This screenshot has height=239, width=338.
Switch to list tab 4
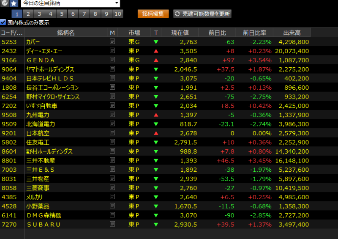coord(51,14)
